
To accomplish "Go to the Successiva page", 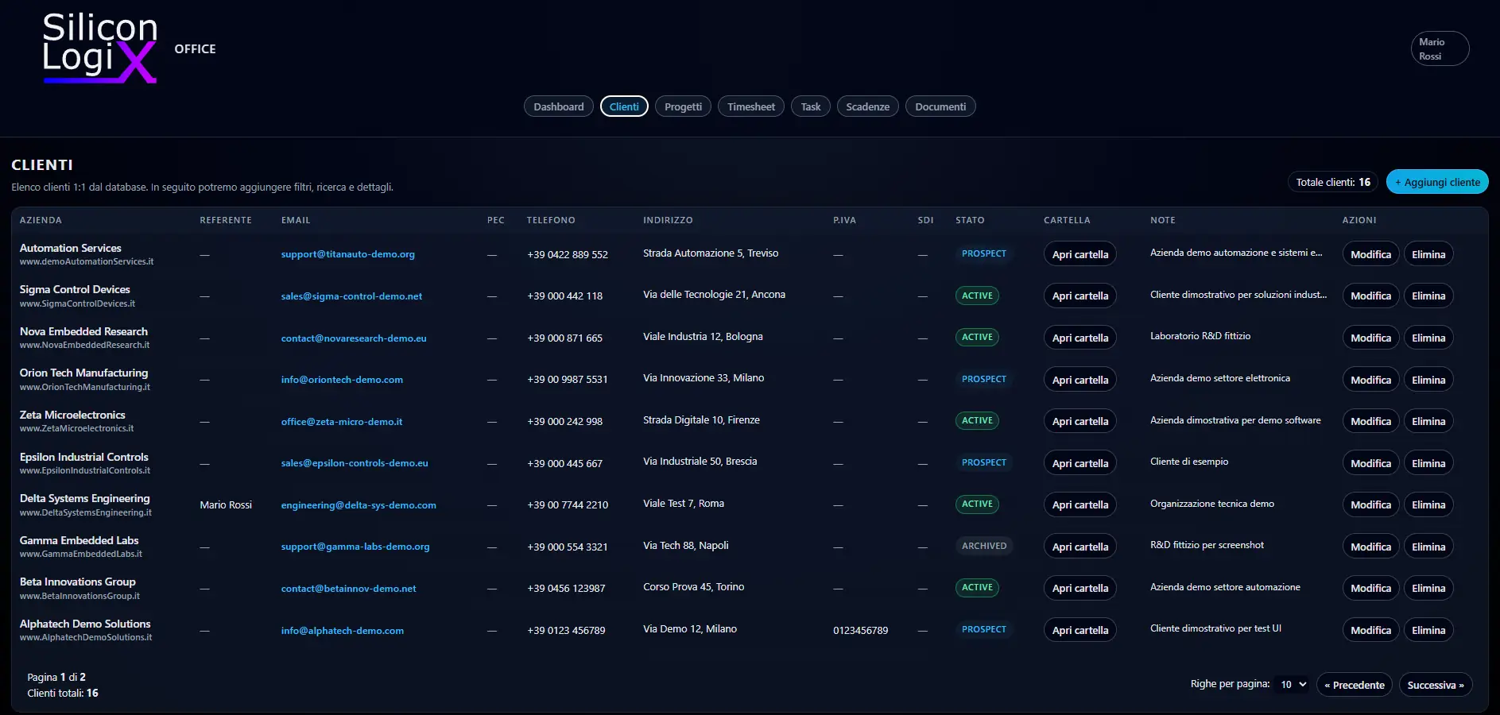I will [1435, 685].
